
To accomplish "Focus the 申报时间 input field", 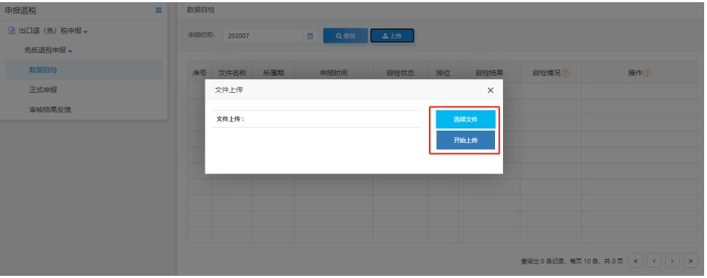I will pyautogui.click(x=263, y=36).
